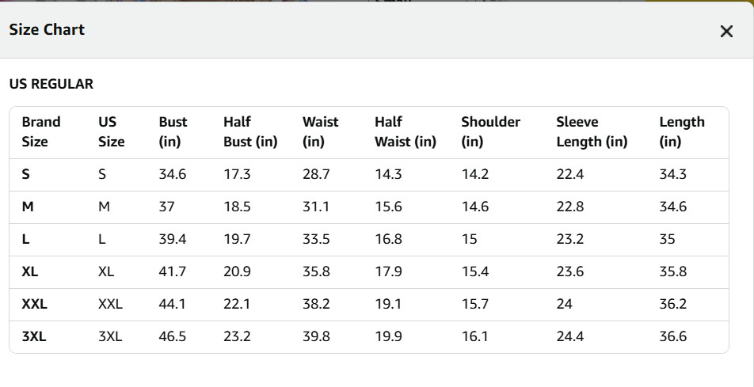
Task: Click the Brand Size column header
Action: (x=41, y=131)
